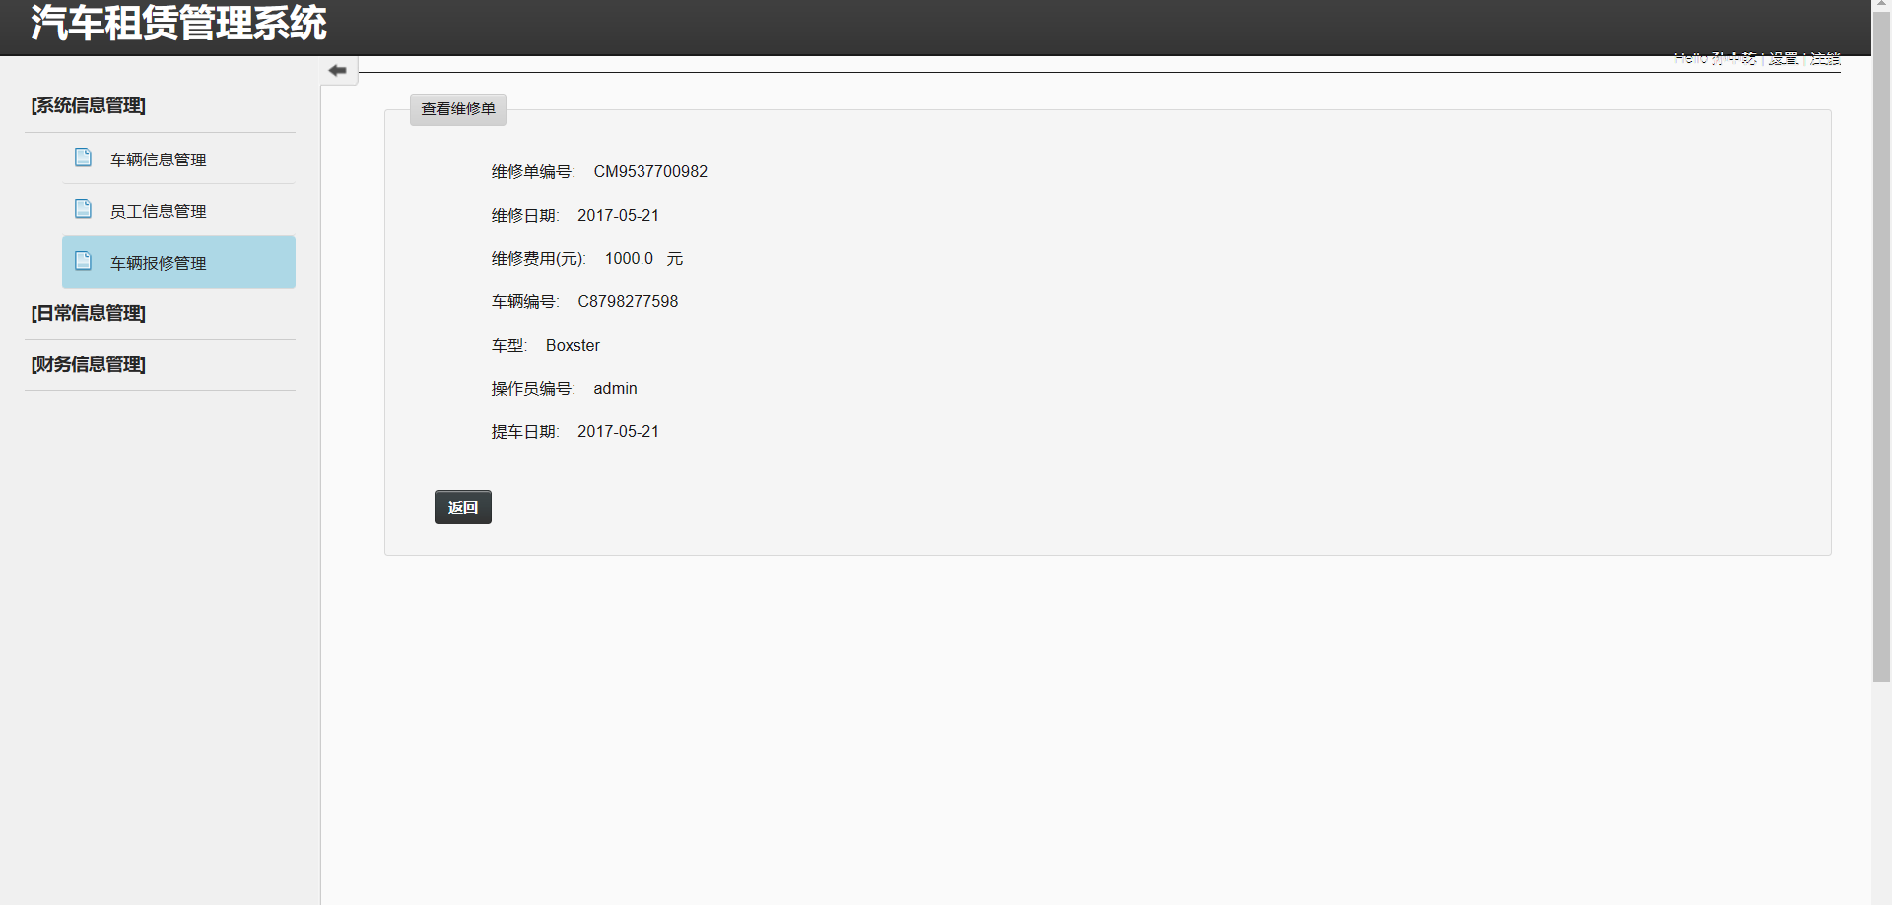Click the document icon beside 车辆报修管理
1892x905 pixels.
(x=84, y=261)
